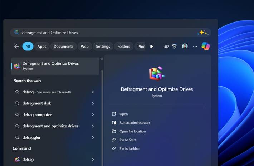Click the defrag command icon

[17, 160]
